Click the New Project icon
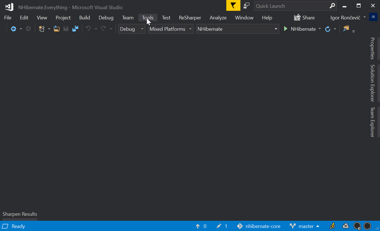The height and width of the screenshot is (231, 380). tap(42, 29)
